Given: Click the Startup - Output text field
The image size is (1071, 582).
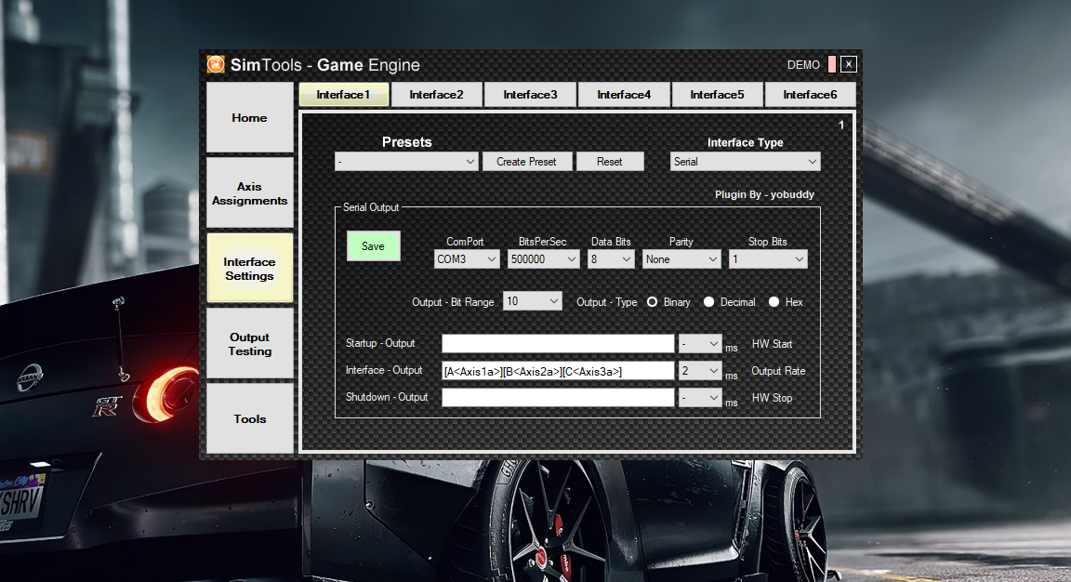Looking at the screenshot, I should [x=558, y=344].
